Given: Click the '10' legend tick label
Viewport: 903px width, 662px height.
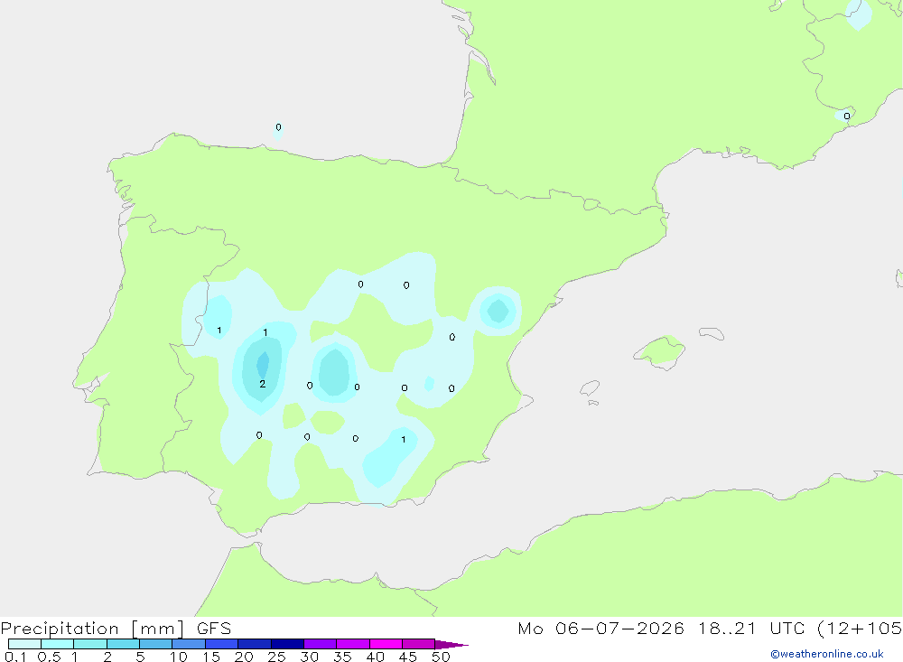Looking at the screenshot, I should tap(179, 657).
